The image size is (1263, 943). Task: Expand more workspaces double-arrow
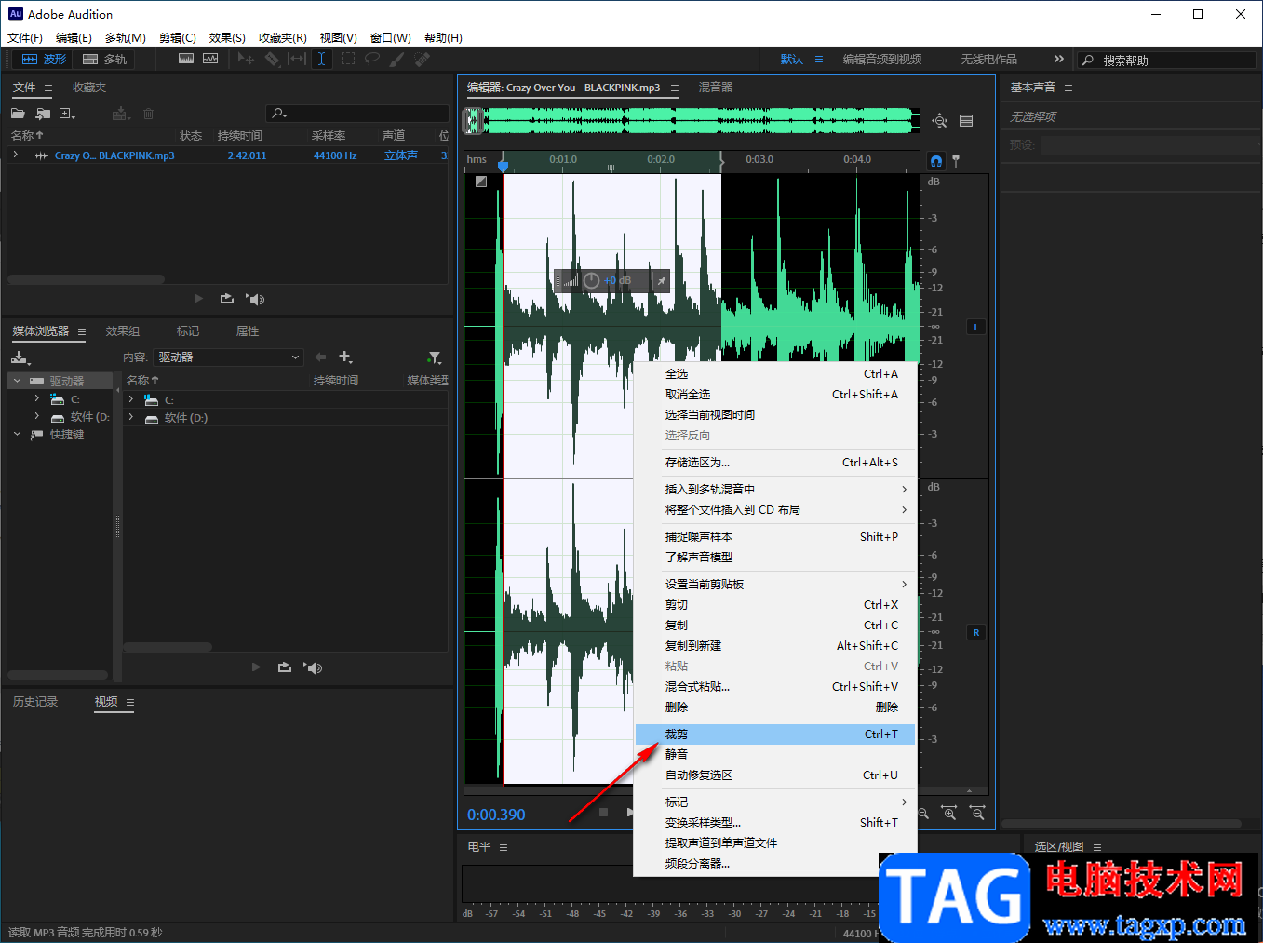tap(1058, 59)
